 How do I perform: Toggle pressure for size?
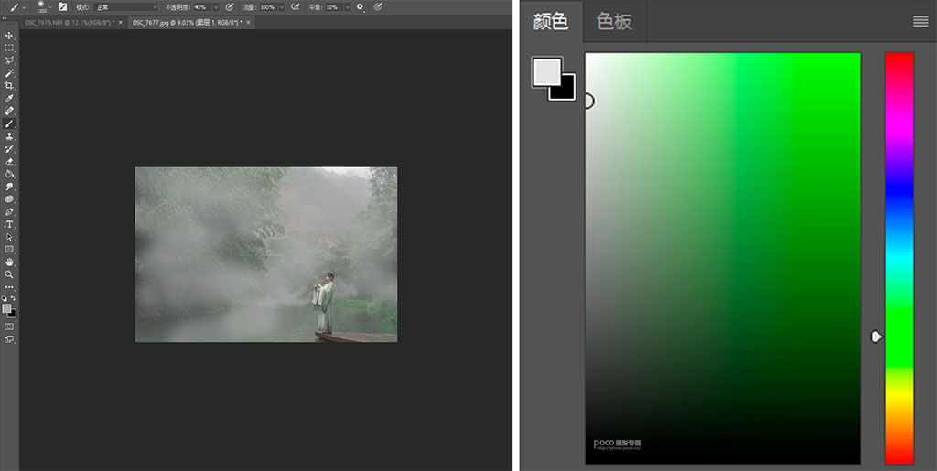click(378, 7)
